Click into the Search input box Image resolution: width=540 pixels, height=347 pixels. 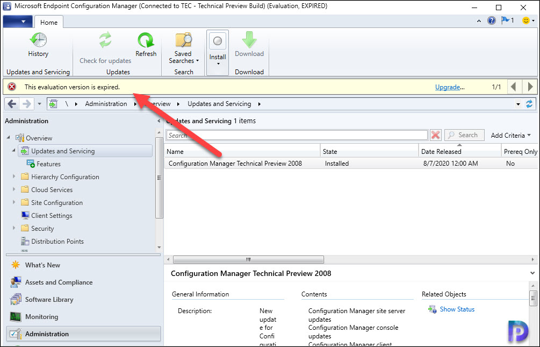coord(297,135)
